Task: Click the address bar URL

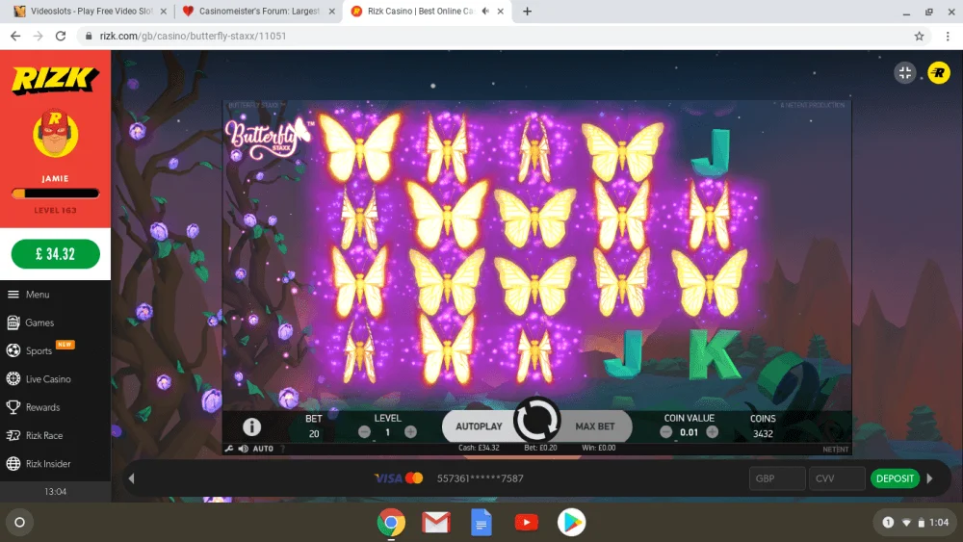Action: click(x=193, y=37)
